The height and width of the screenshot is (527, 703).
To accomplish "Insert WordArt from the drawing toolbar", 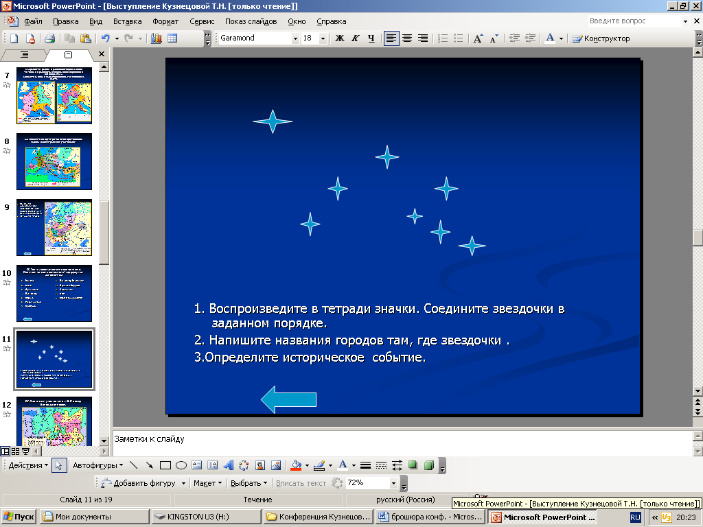I will [x=229, y=465].
